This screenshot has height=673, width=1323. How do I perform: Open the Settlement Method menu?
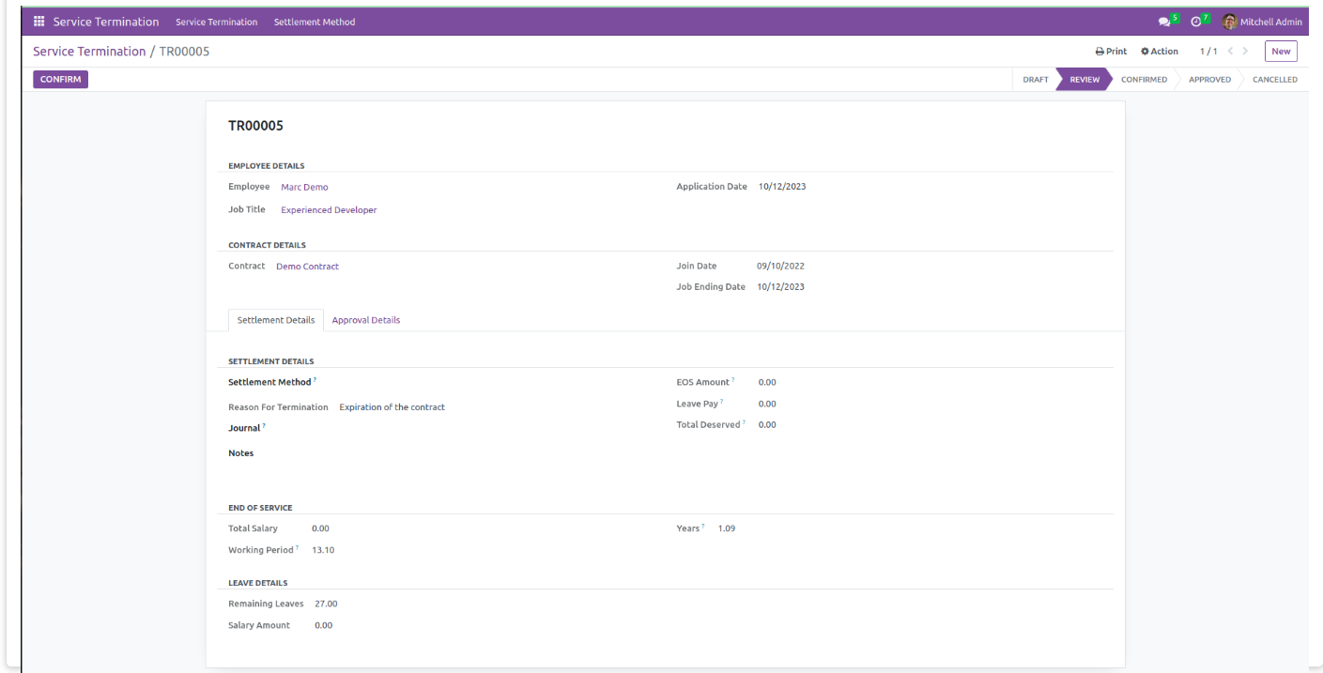click(x=315, y=22)
